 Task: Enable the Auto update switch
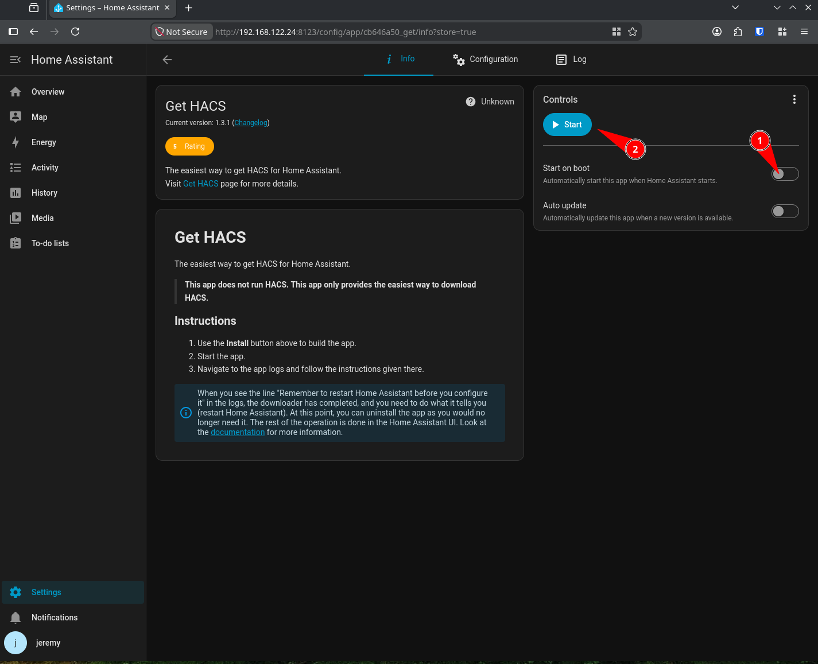click(x=785, y=211)
